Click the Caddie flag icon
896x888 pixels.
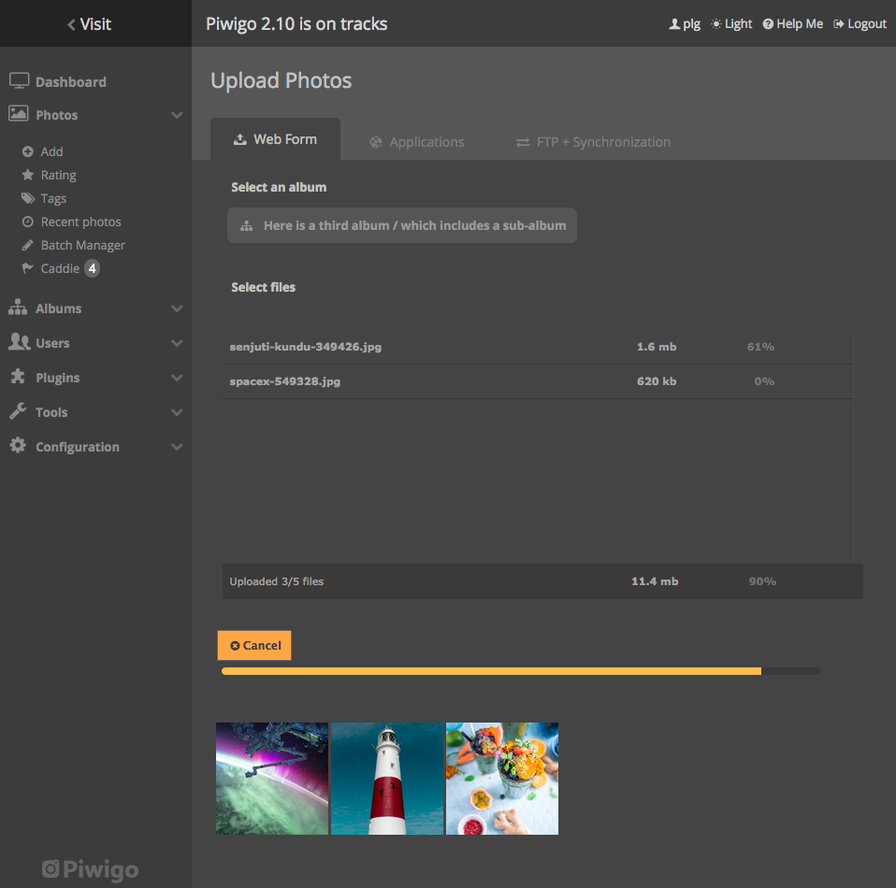click(x=28, y=268)
